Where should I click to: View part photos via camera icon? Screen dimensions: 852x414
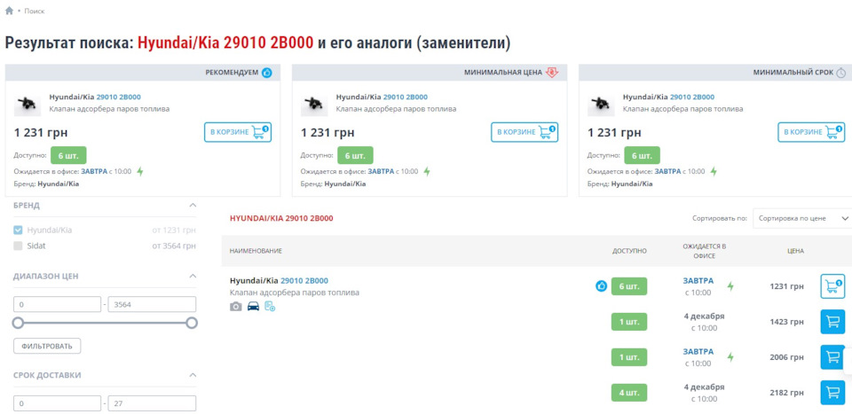236,307
